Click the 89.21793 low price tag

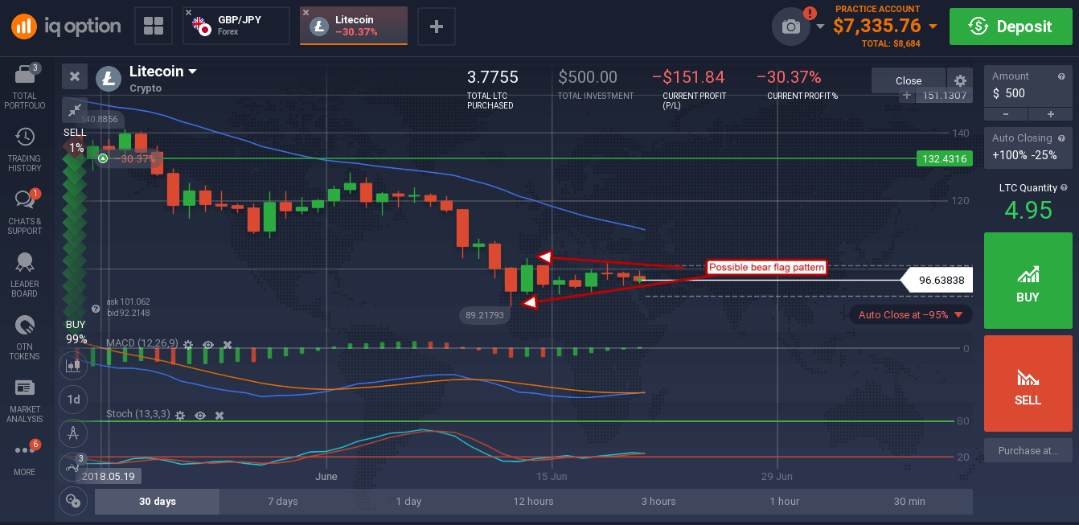pos(483,315)
